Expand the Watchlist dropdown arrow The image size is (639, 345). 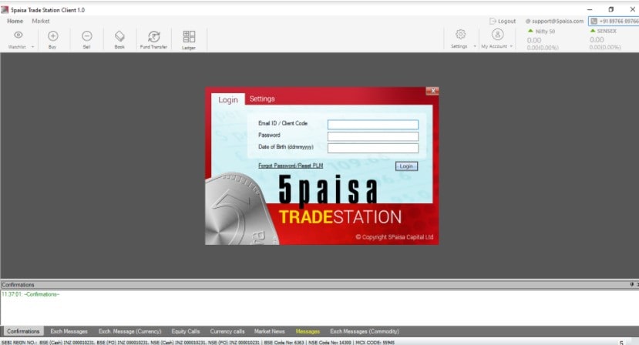32,47
